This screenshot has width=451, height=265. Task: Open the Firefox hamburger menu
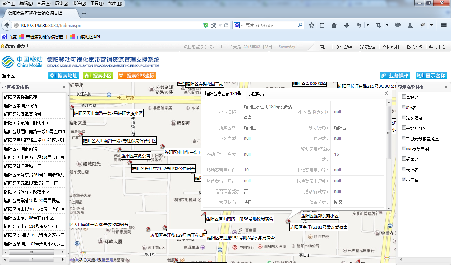[444, 25]
